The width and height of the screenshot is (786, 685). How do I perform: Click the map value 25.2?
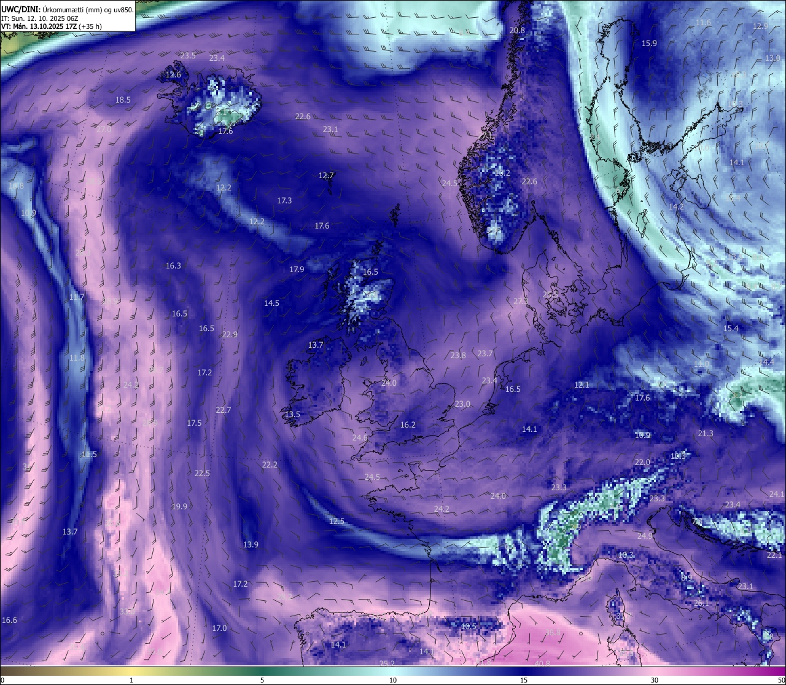(387, 663)
